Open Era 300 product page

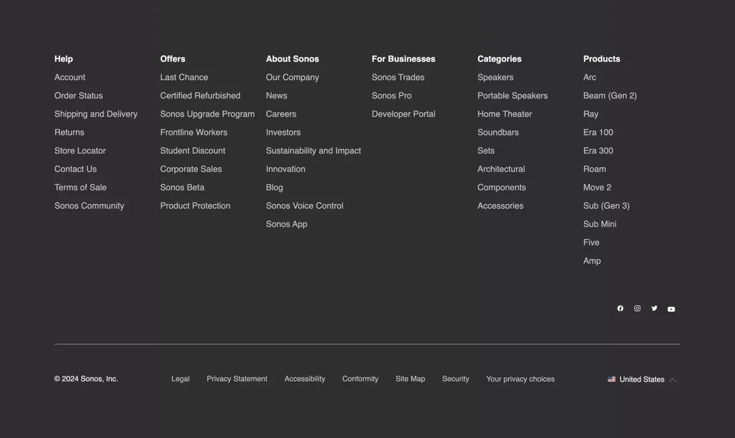[x=598, y=150]
